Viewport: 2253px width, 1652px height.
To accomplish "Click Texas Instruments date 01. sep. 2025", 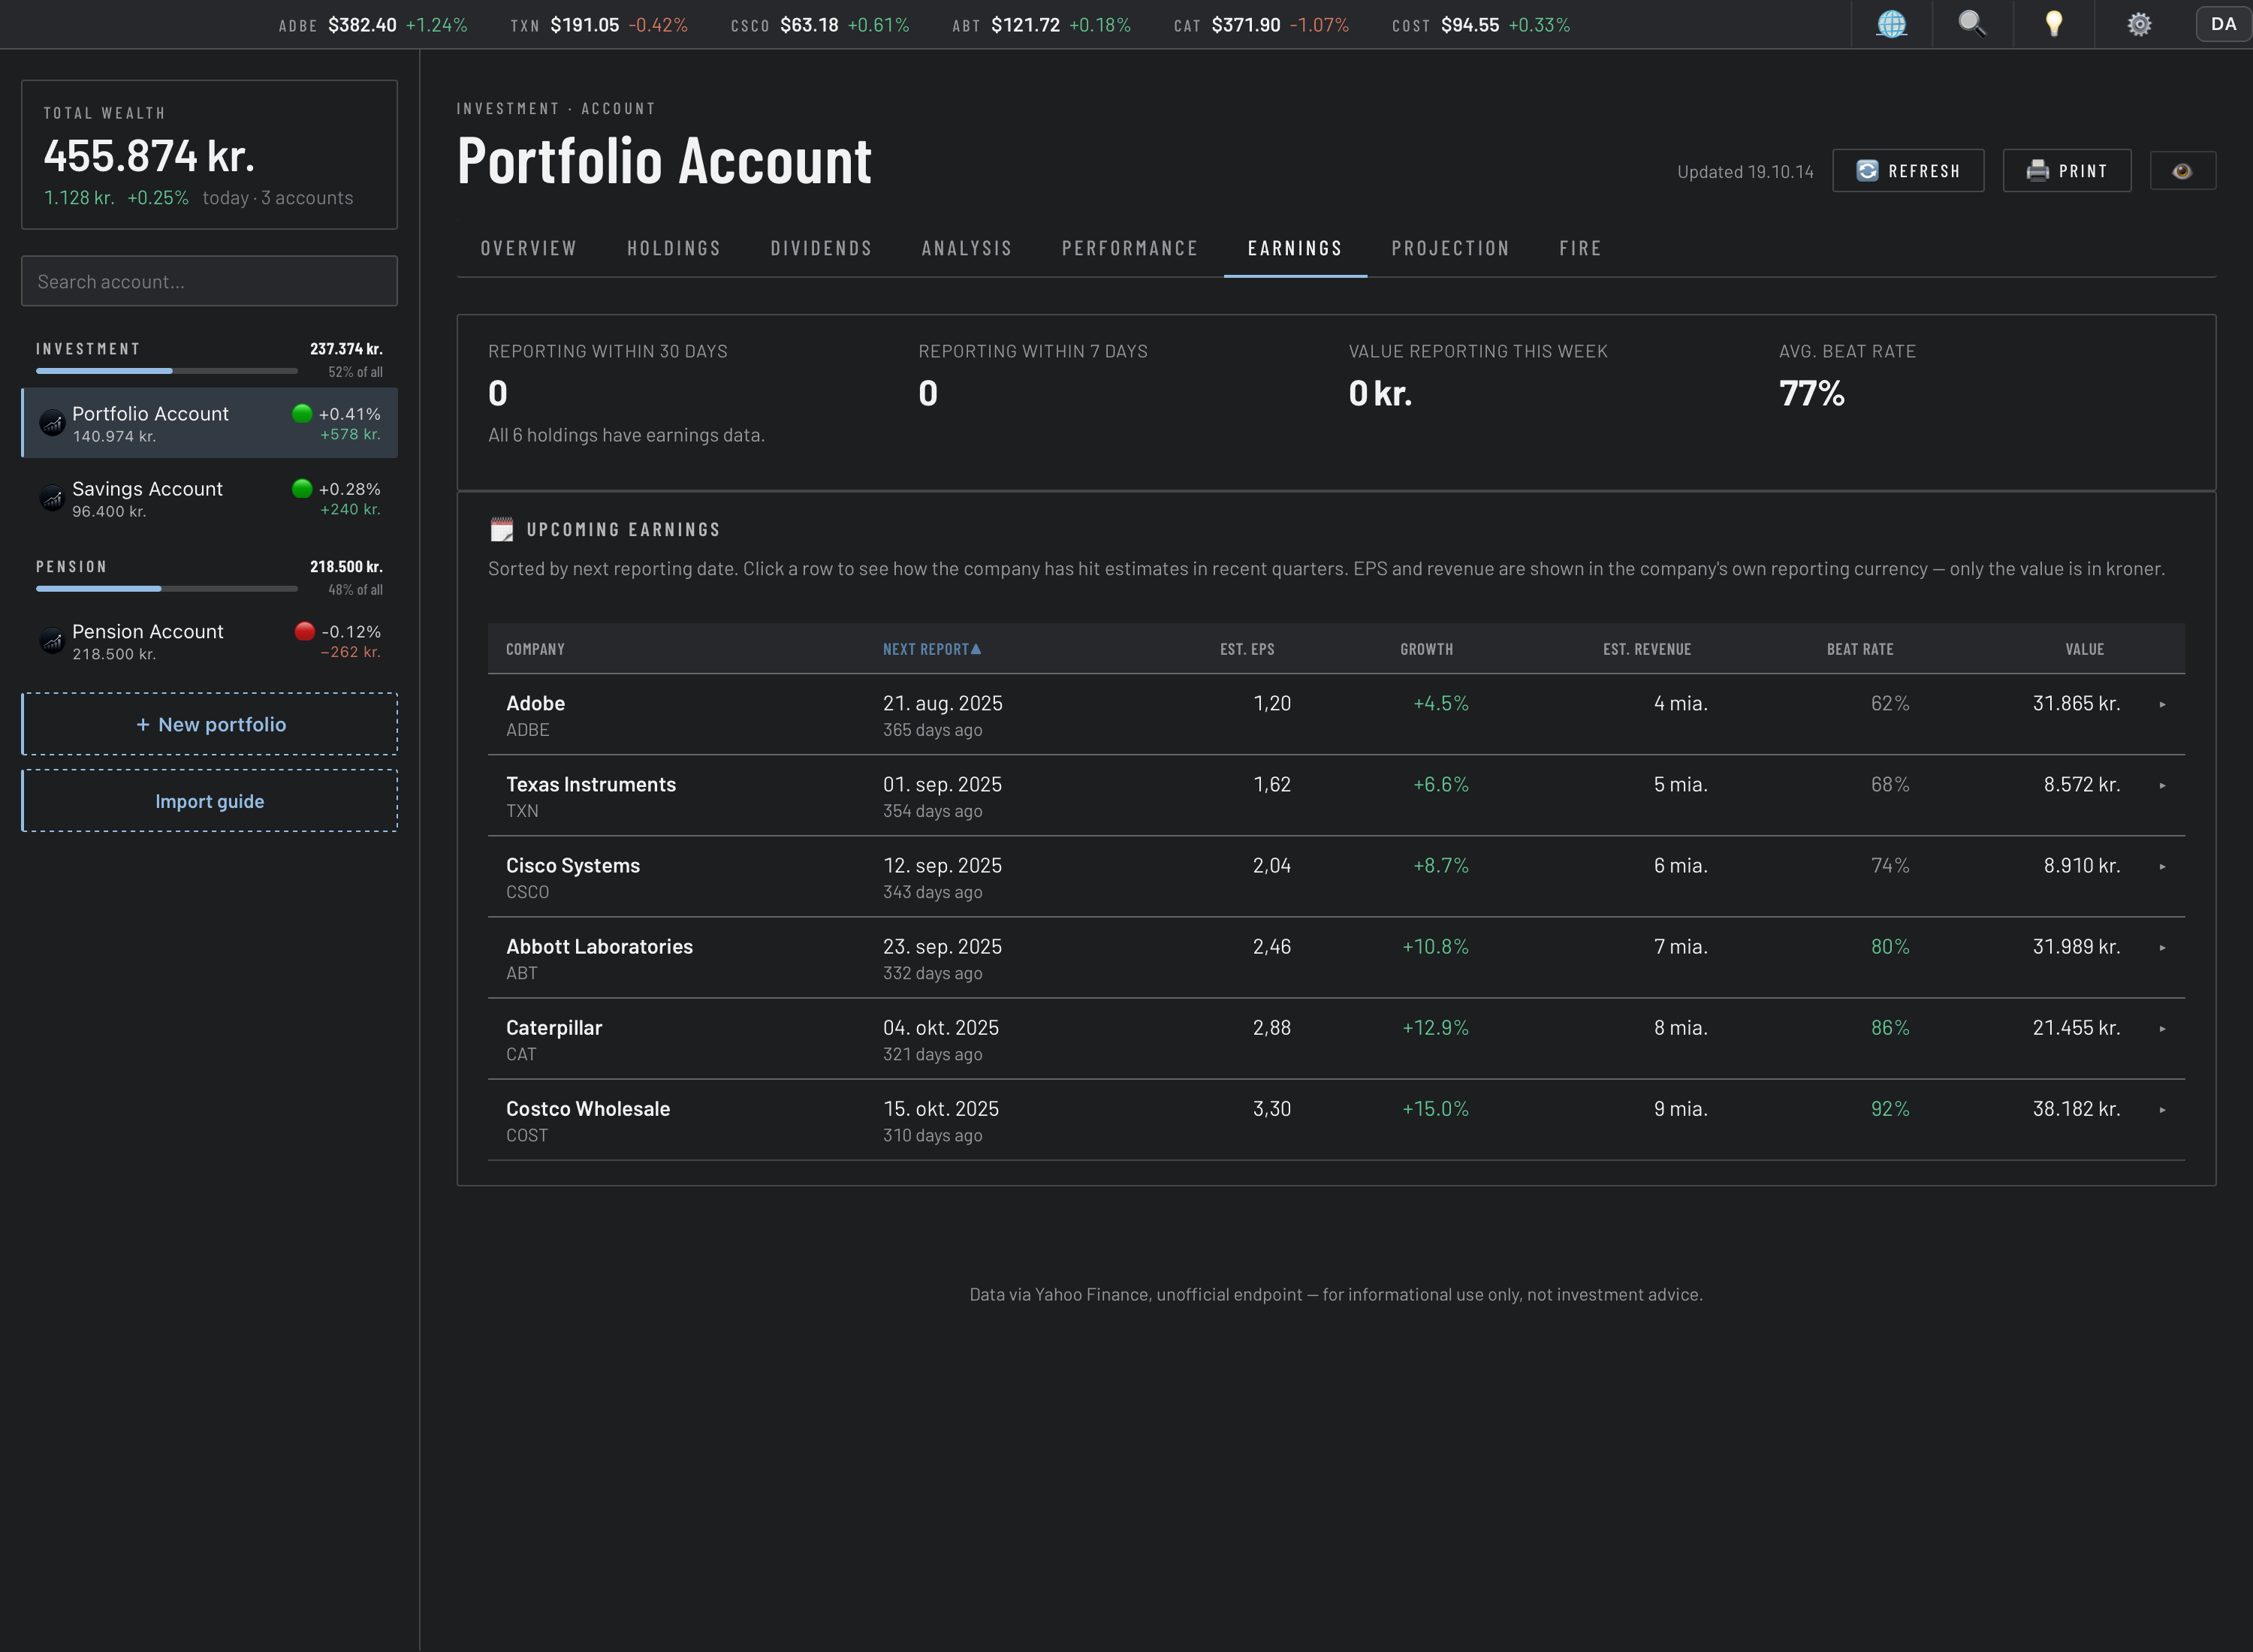I will click(942, 784).
